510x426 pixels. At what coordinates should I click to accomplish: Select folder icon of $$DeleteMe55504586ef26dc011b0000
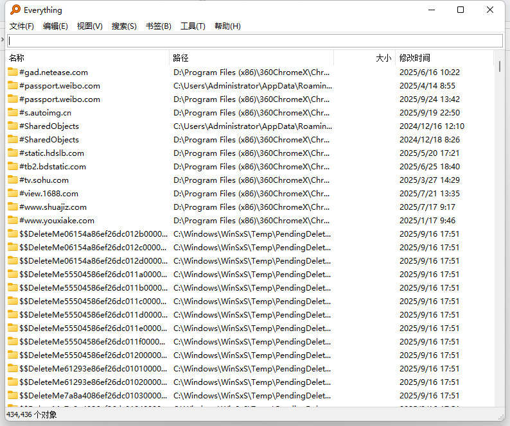click(13, 287)
